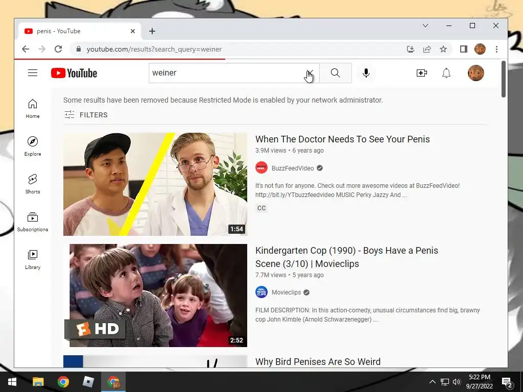Click the magnifier search button
The image size is (523, 392).
click(336, 72)
